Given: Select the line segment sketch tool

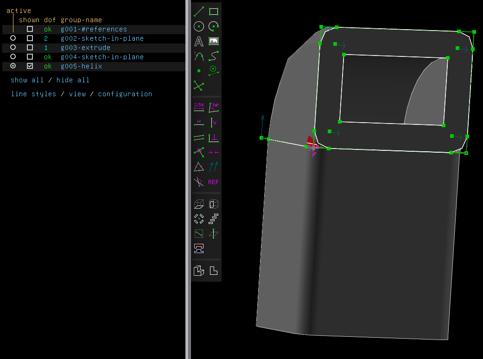Looking at the screenshot, I should 198,12.
